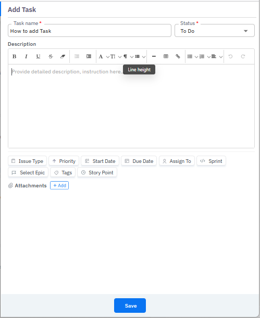Image resolution: width=260 pixels, height=318 pixels.
Task: Click the Save button
Action: click(x=130, y=306)
